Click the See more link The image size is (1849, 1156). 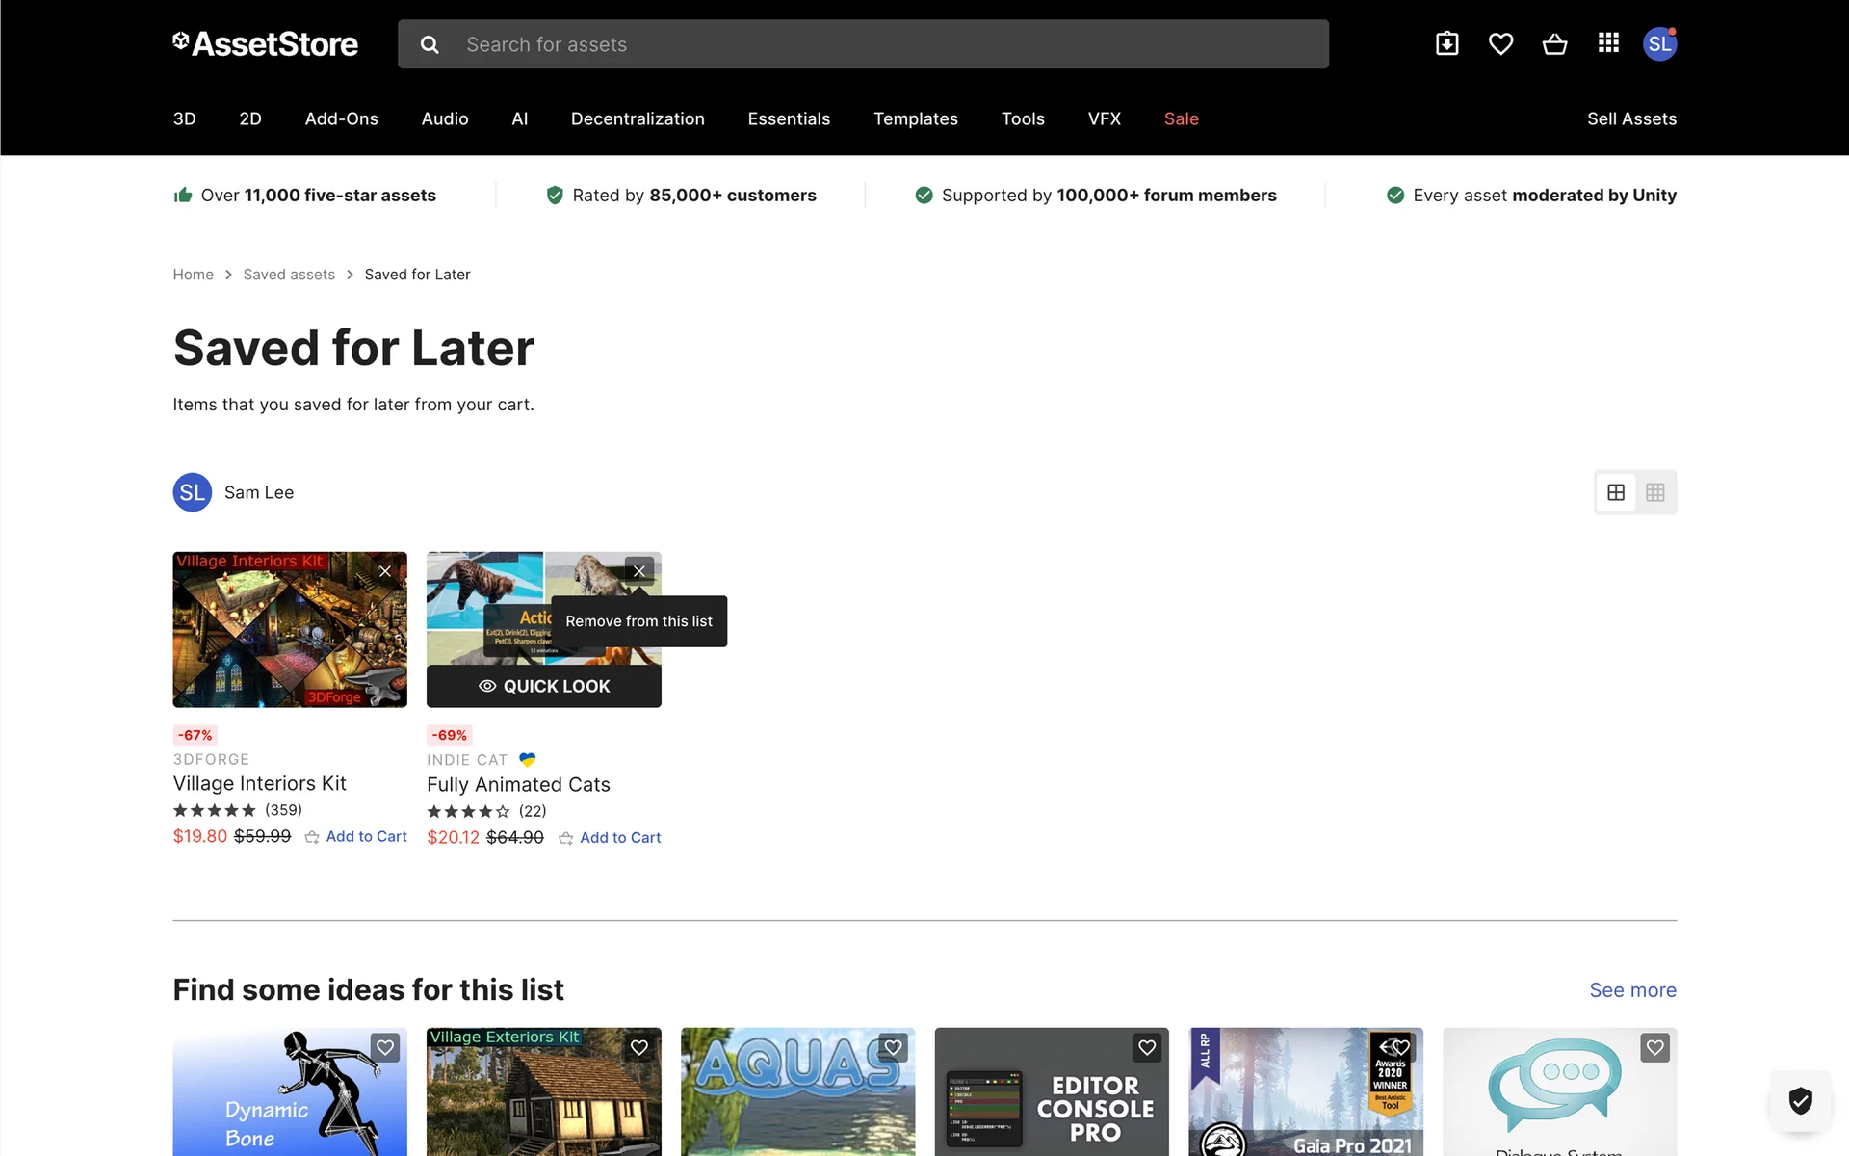click(x=1632, y=990)
